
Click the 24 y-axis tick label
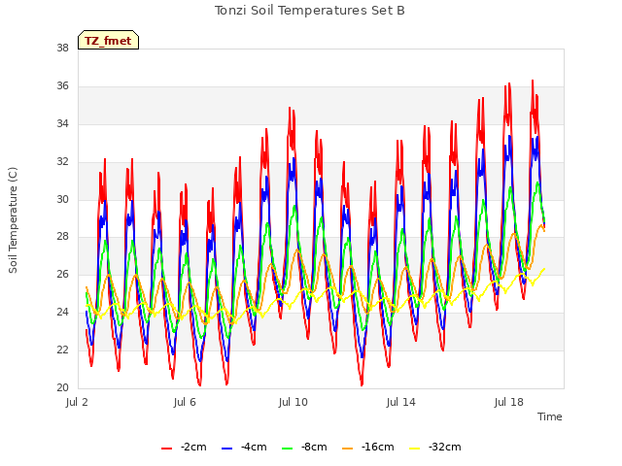[62, 313]
